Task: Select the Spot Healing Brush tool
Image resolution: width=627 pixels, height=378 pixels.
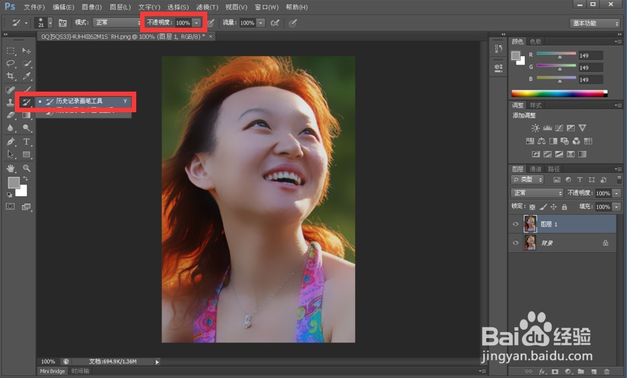Action: (x=10, y=90)
